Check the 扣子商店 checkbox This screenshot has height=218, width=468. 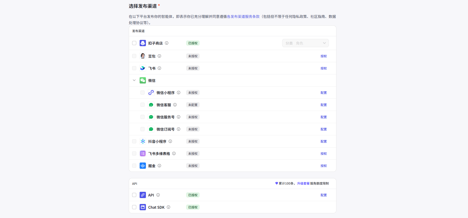coord(134,43)
